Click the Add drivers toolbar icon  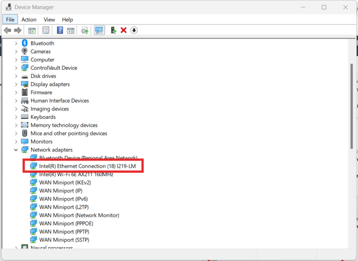(113, 30)
